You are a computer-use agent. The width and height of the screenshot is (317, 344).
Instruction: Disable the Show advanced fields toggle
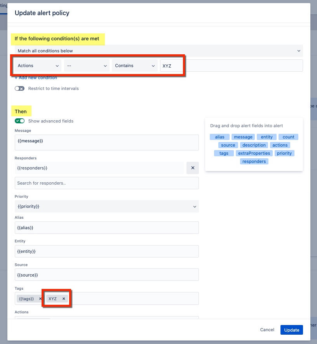coord(19,121)
